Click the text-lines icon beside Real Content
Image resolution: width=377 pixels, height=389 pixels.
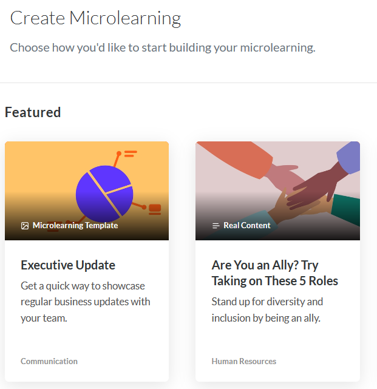point(216,226)
